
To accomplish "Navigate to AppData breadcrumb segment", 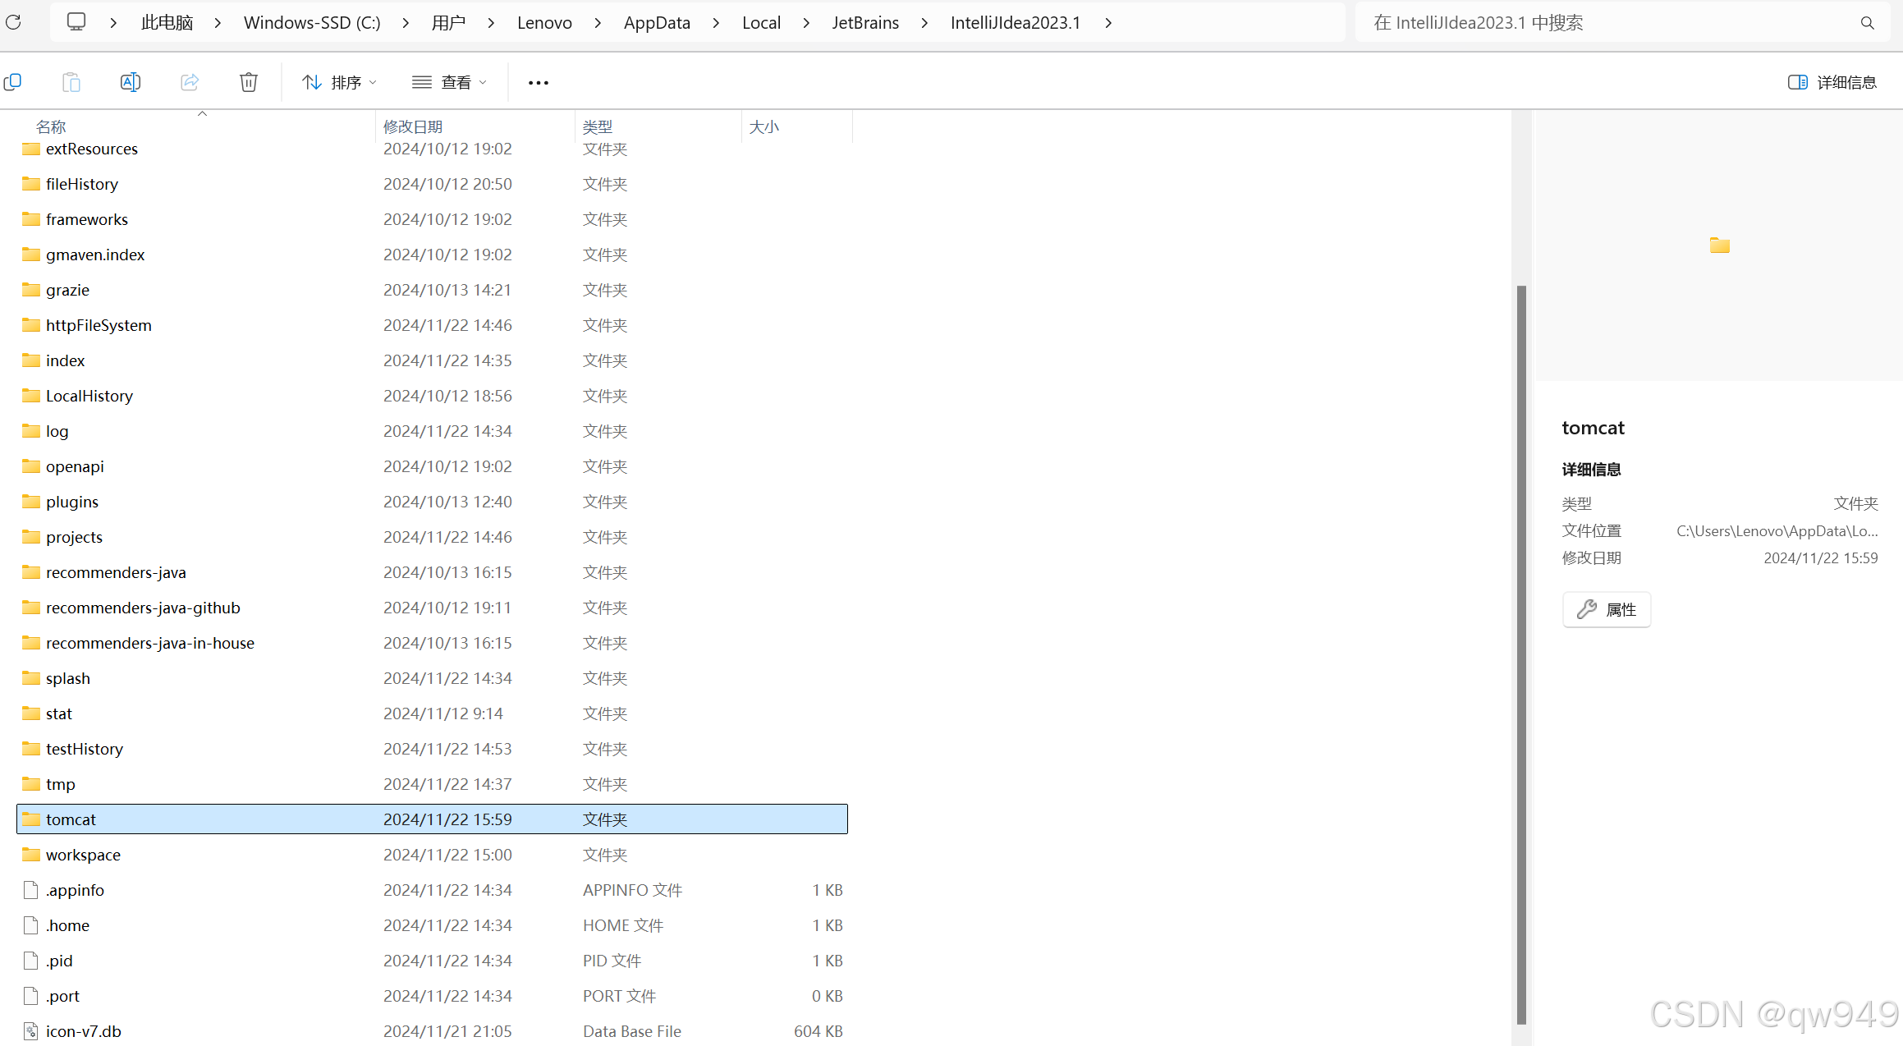I will [x=657, y=23].
